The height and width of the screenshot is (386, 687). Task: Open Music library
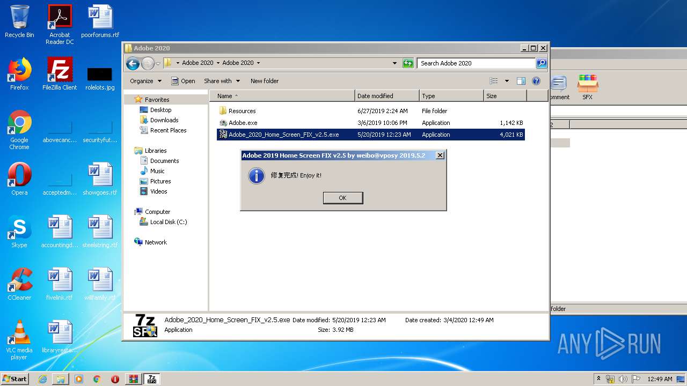[x=157, y=171]
